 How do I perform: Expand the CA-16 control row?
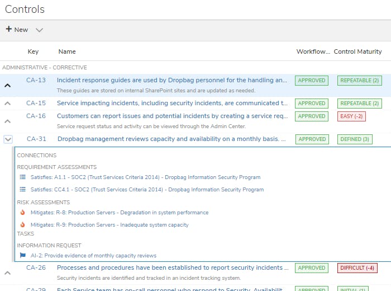click(8, 121)
